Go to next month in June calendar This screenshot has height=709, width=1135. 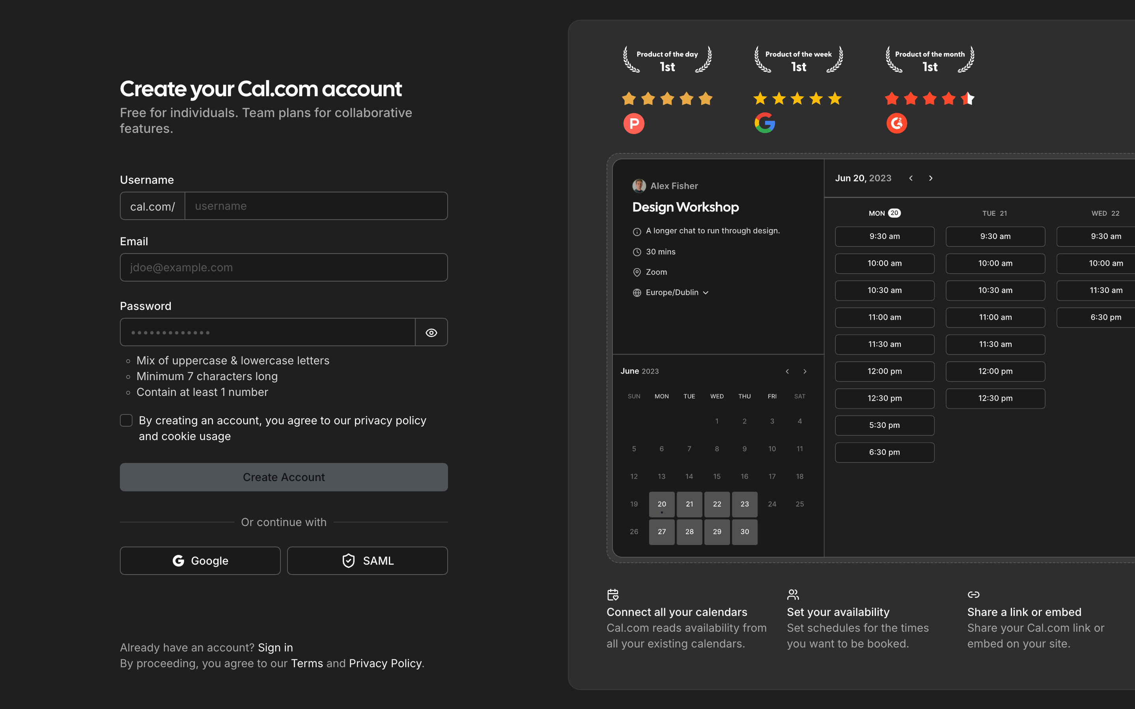click(805, 371)
